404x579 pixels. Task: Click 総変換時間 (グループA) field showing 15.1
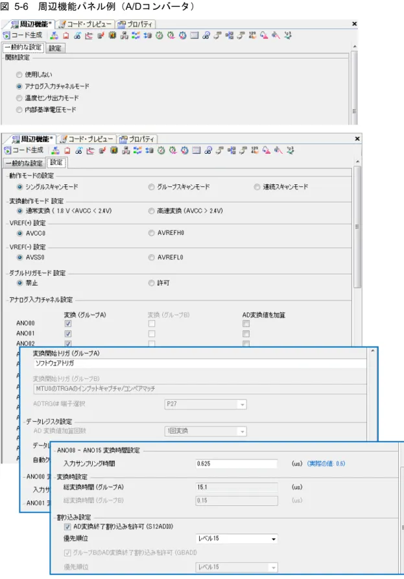[x=237, y=487]
